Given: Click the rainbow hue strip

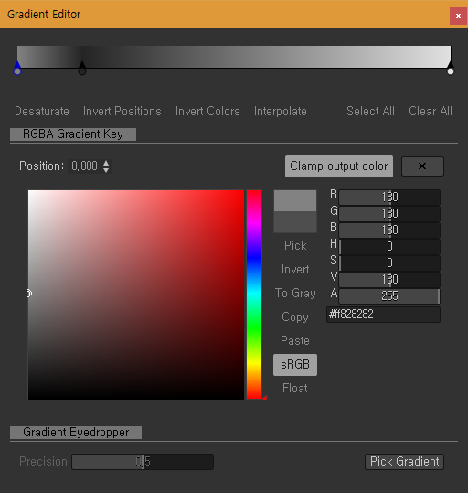Looking at the screenshot, I should pyautogui.click(x=254, y=295).
